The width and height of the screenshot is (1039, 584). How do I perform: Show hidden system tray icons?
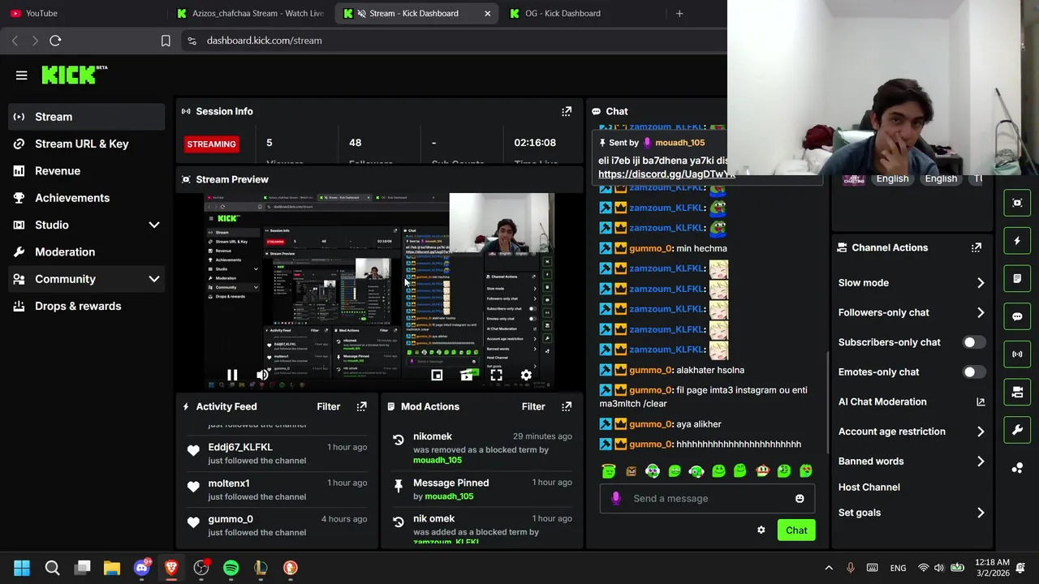coord(829,568)
